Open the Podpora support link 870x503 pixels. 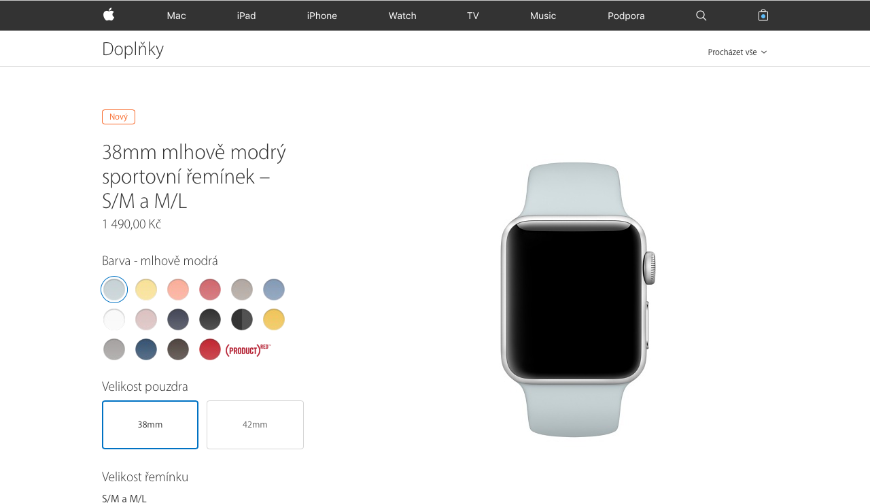626,16
